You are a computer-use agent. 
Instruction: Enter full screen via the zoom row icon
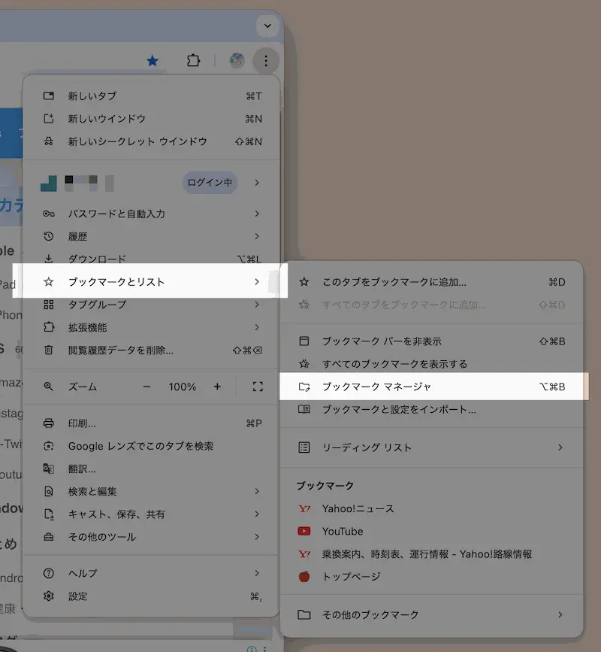click(x=257, y=387)
